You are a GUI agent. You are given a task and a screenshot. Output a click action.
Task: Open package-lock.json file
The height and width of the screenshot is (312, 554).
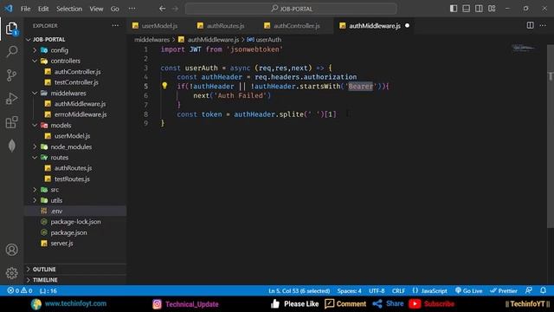pos(75,222)
